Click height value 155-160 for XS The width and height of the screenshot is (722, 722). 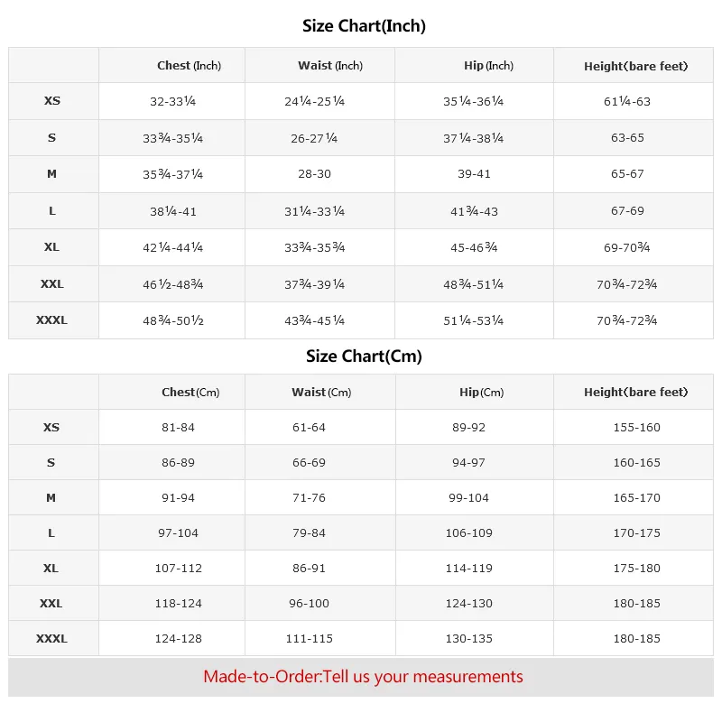(x=637, y=428)
